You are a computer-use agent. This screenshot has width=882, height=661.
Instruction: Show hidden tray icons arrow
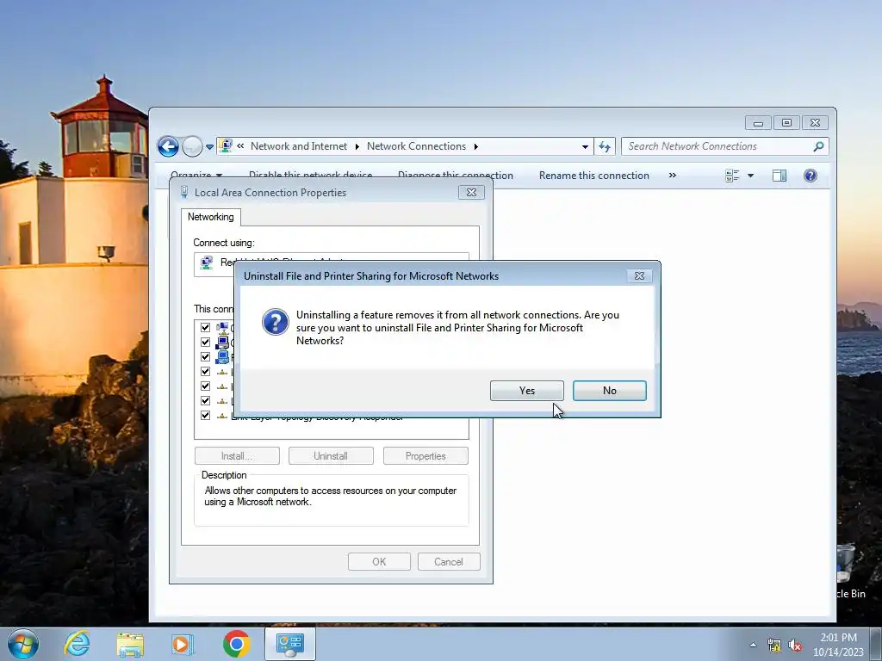753,645
